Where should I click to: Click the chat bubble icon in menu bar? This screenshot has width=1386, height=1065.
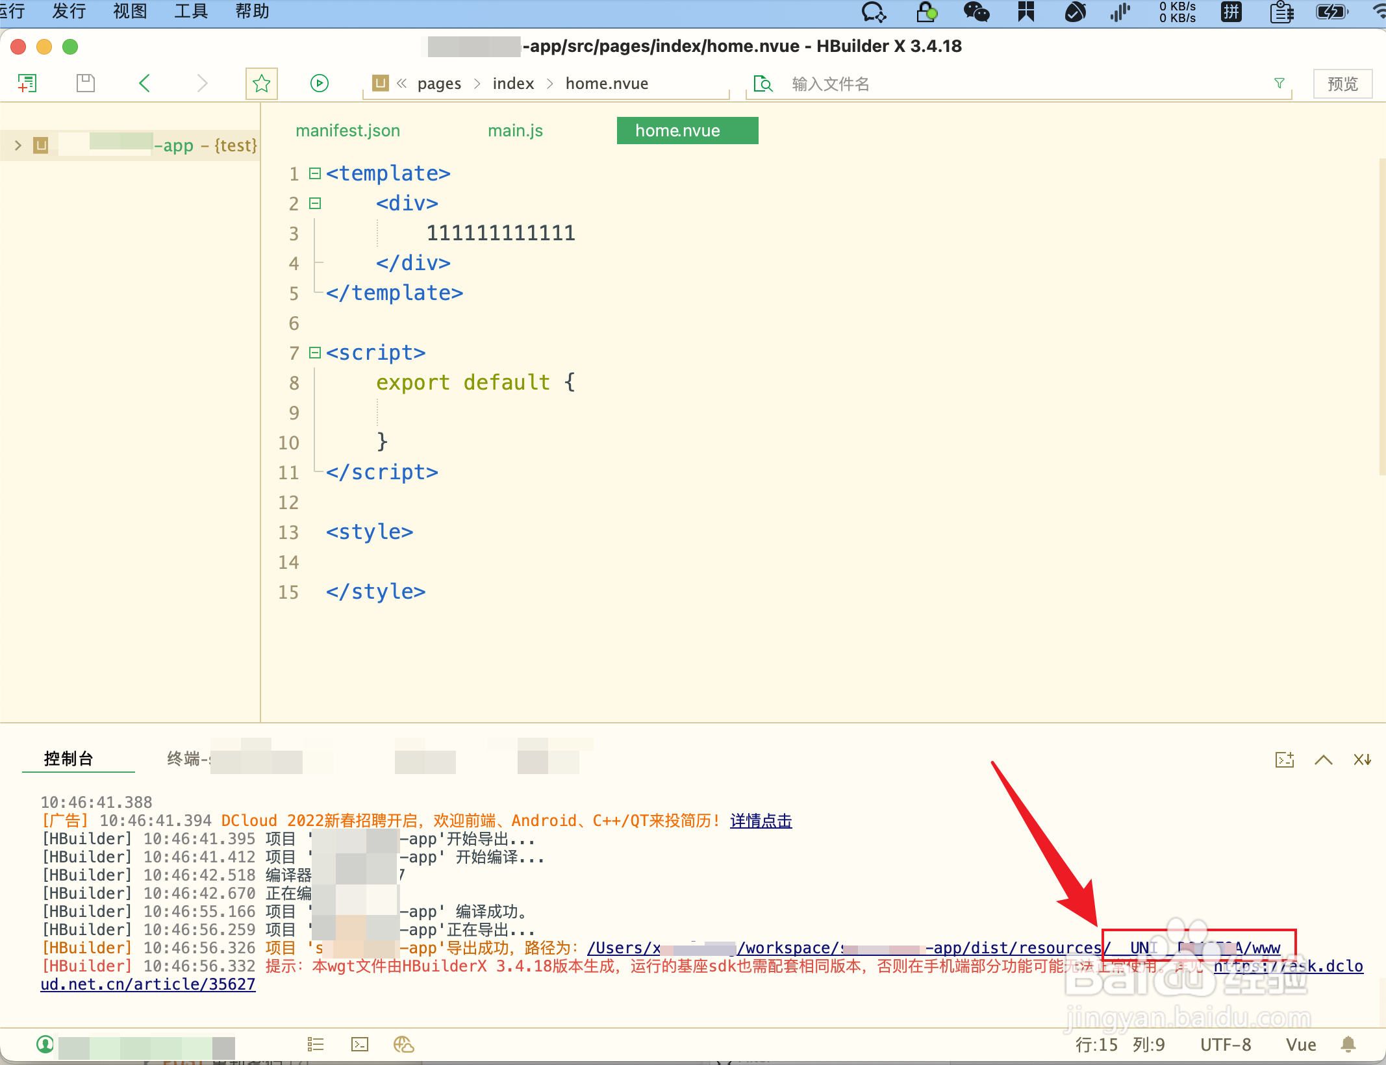coord(874,12)
